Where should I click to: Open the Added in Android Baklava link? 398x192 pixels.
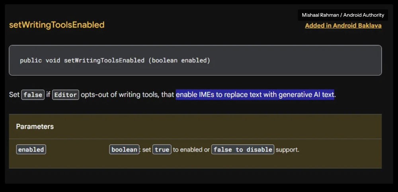click(343, 25)
